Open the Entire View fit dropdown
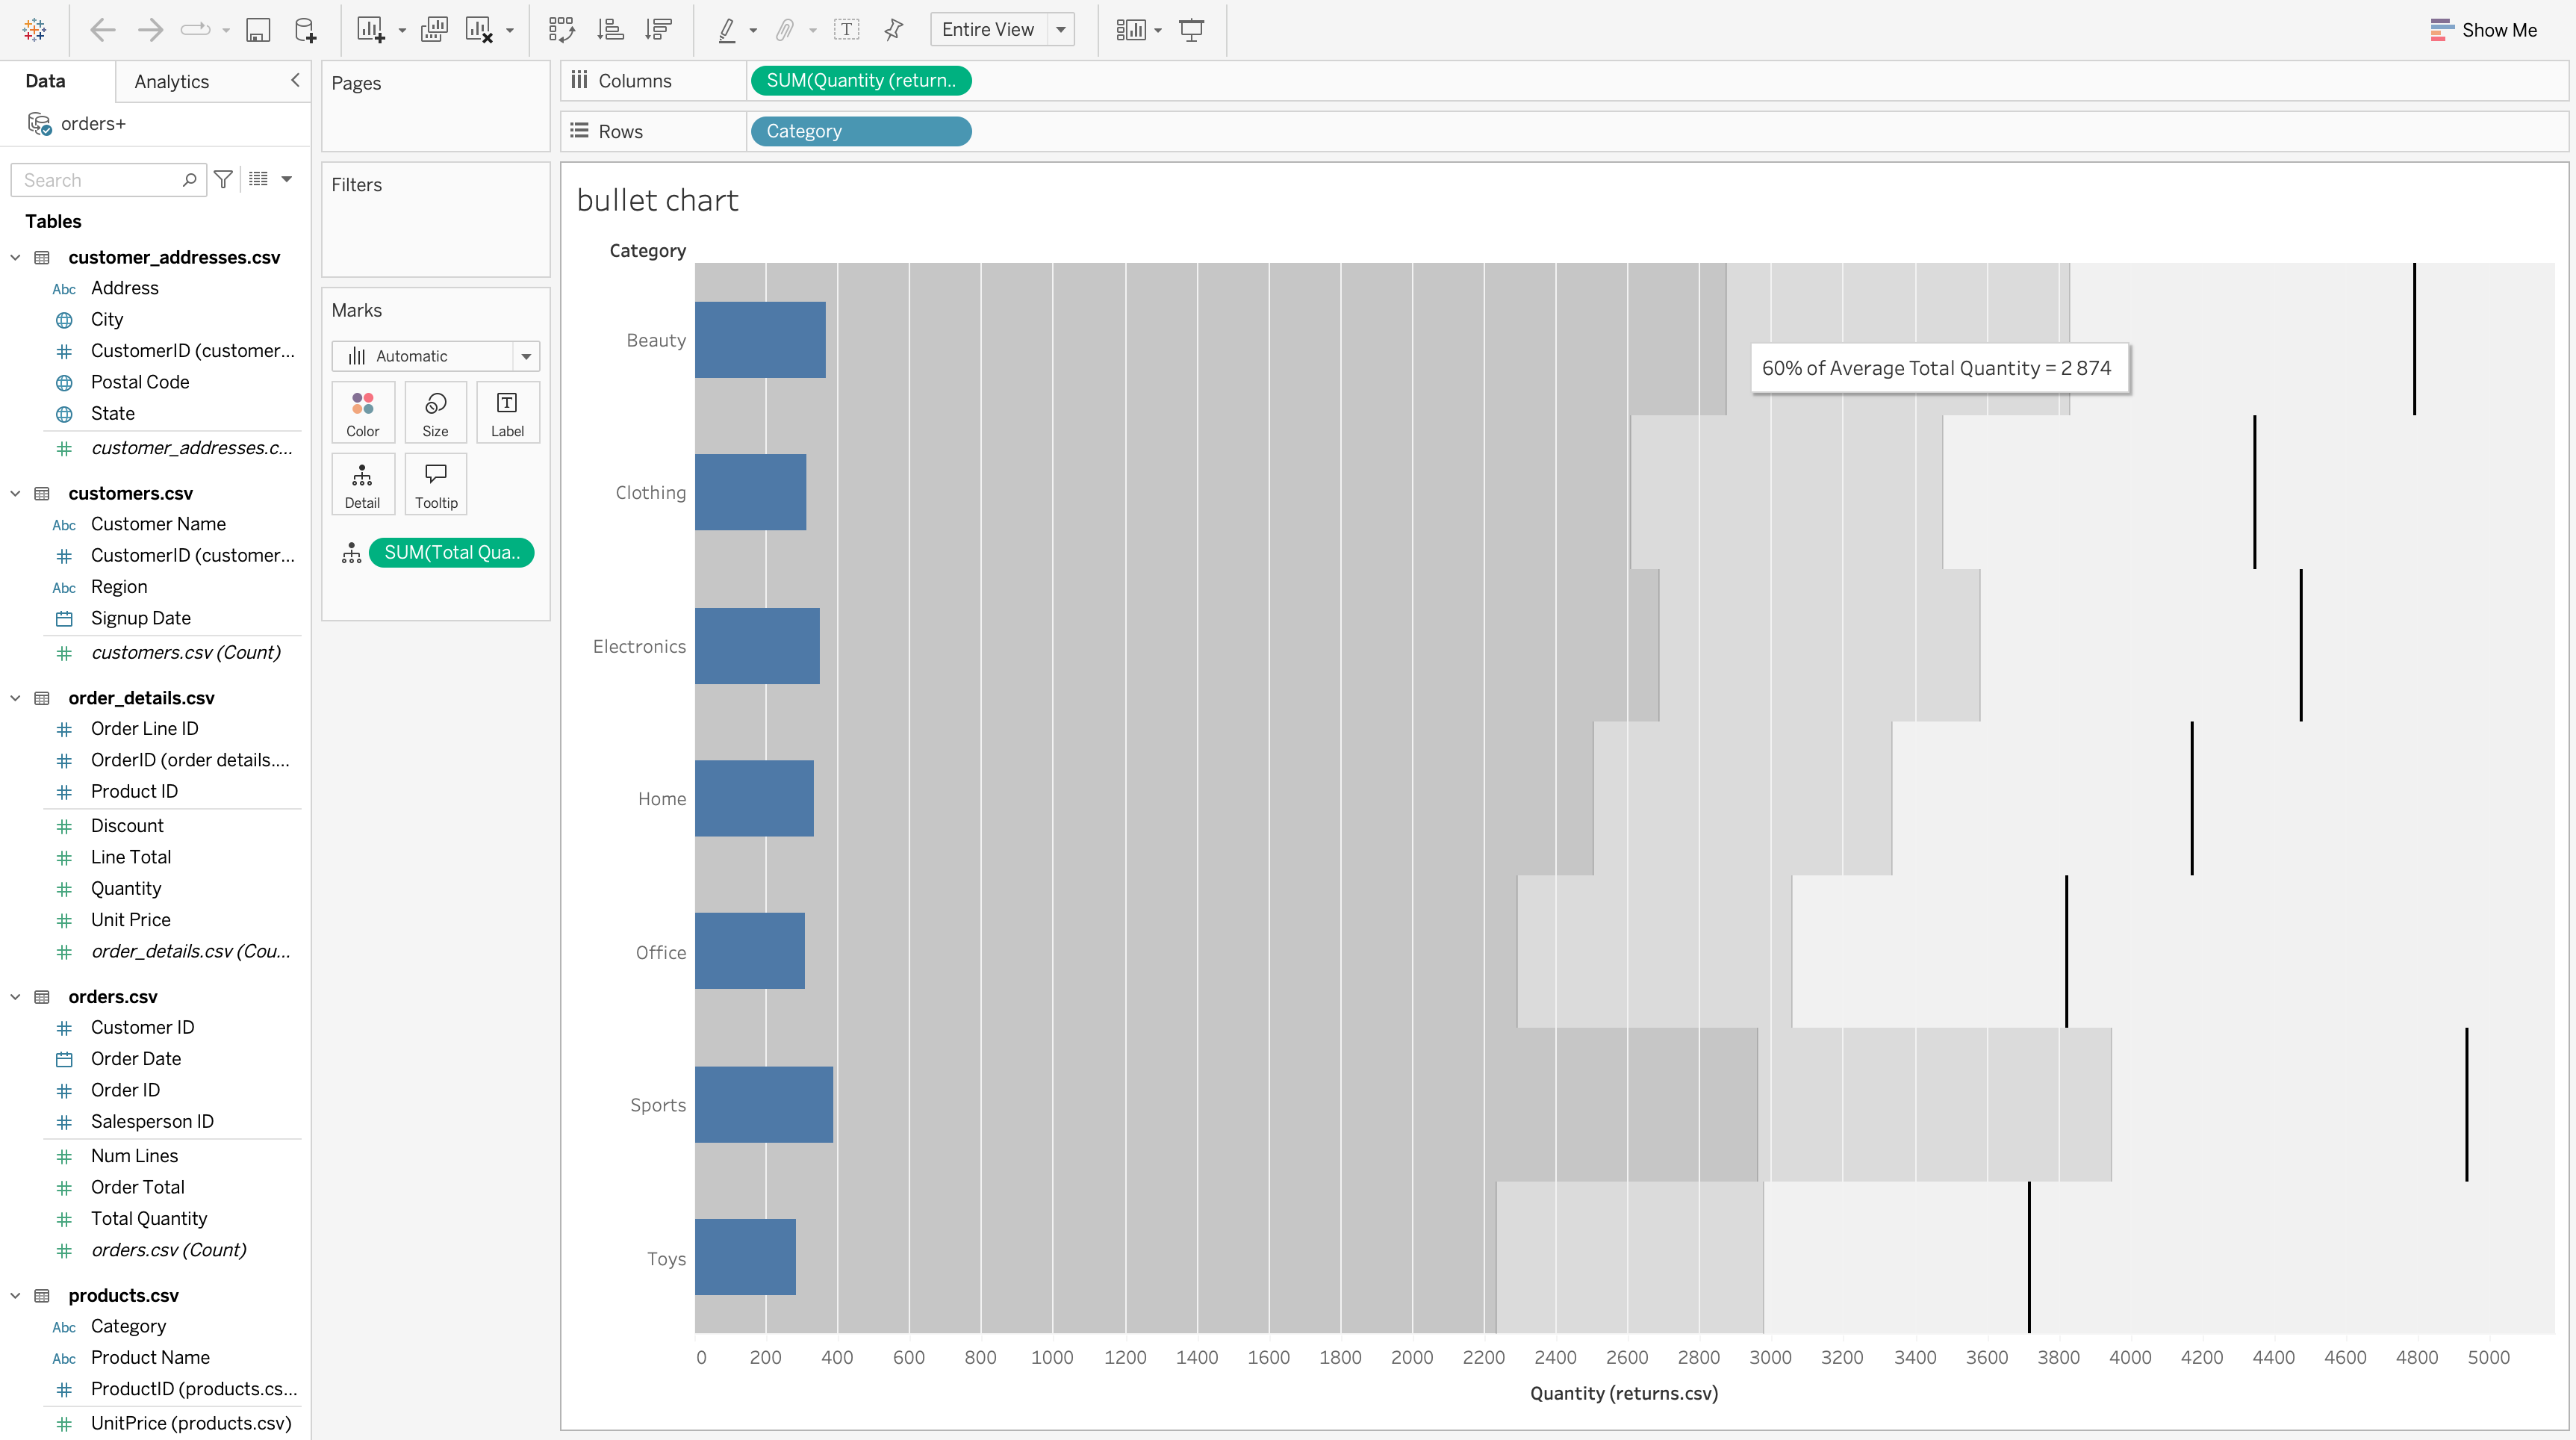The image size is (2576, 1440). pos(1061,30)
